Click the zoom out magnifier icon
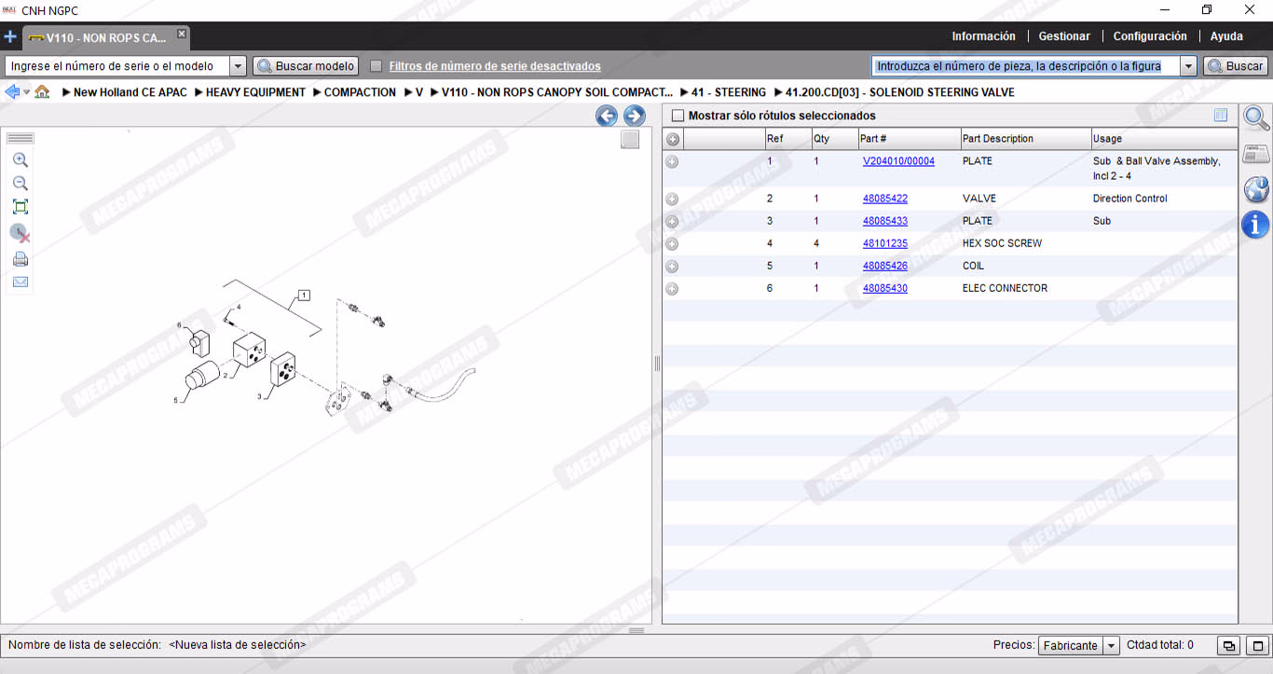This screenshot has height=674, width=1273. [21, 184]
